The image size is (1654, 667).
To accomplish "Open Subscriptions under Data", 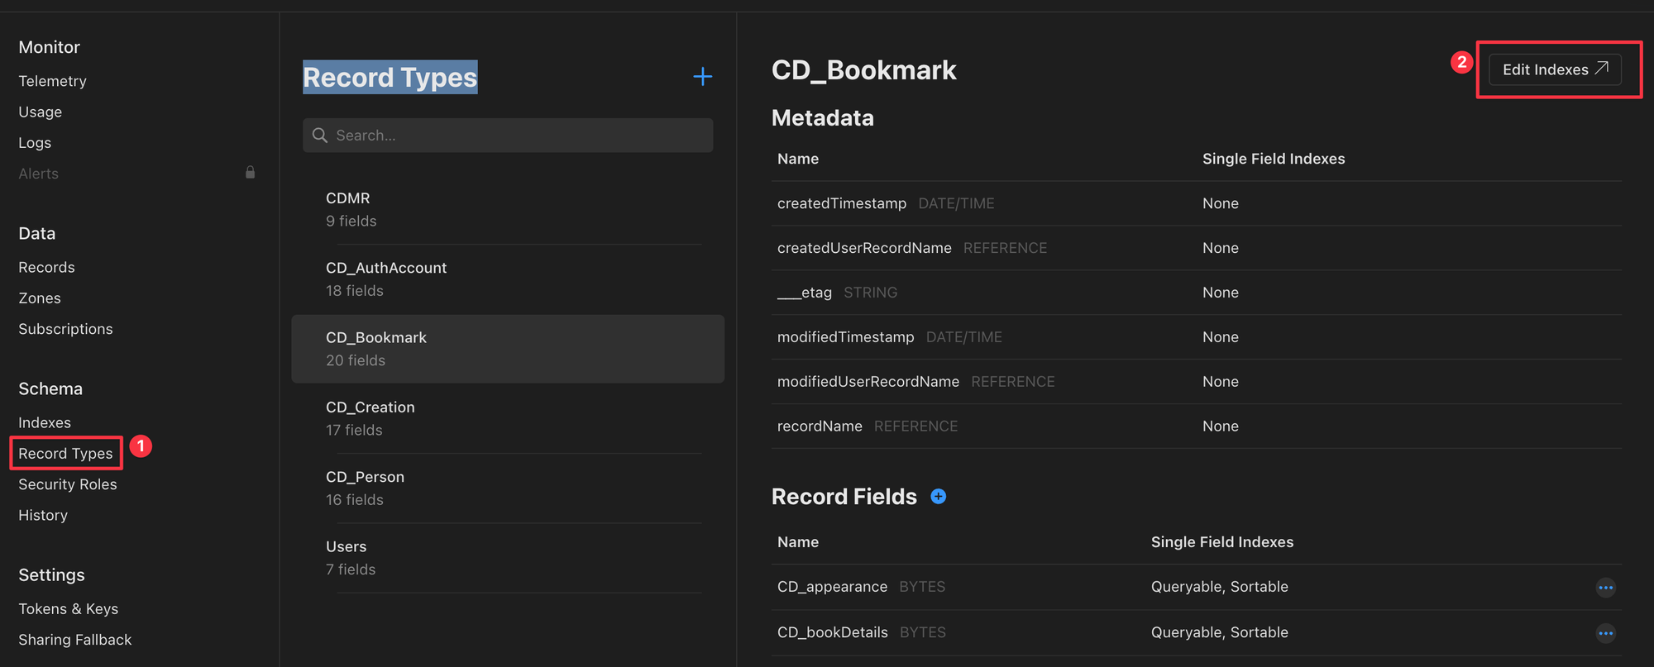I will 65,329.
